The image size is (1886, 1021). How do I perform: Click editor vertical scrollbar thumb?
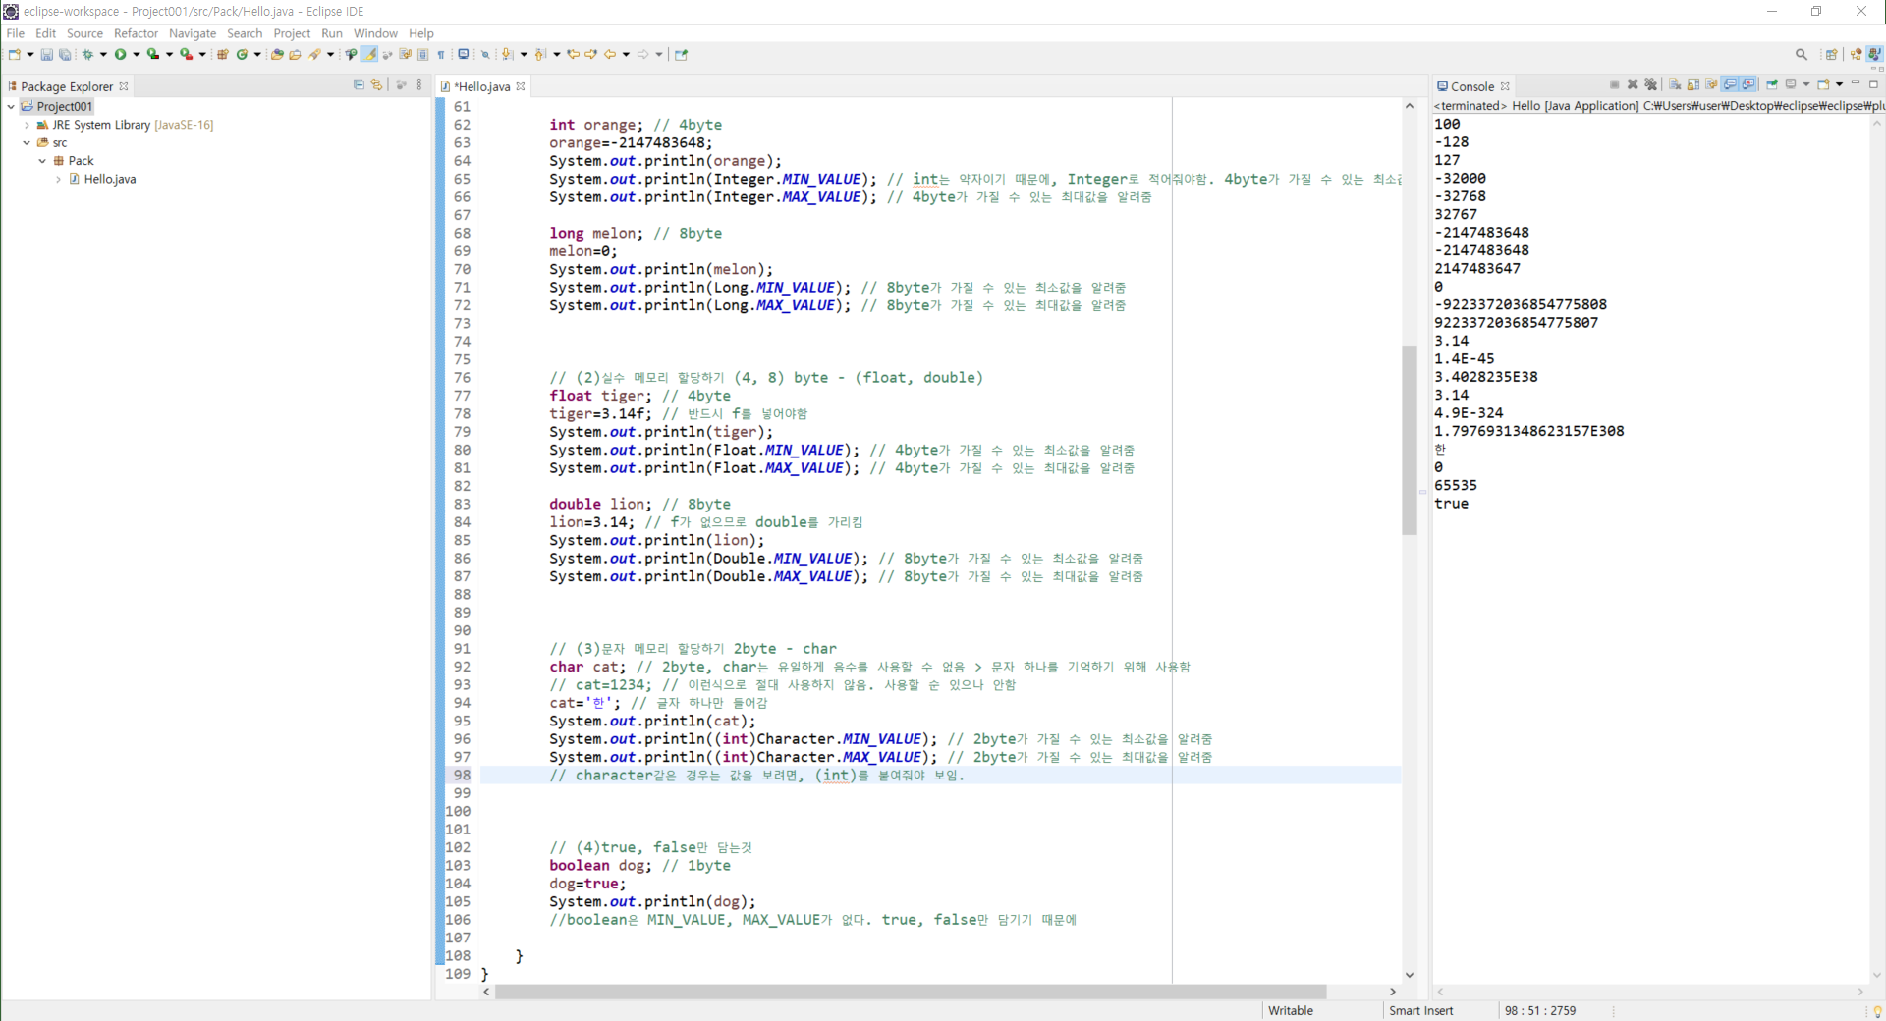tap(1410, 440)
